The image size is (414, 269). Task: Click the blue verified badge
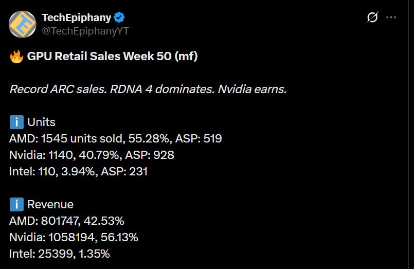[119, 17]
